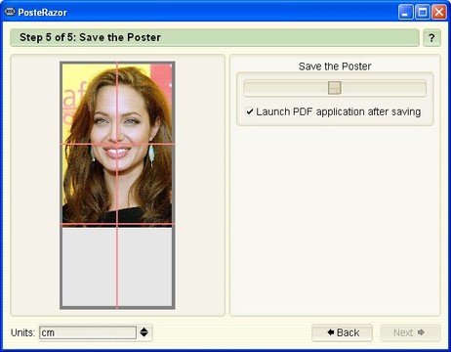Toggle Launch PDF application after saving checkbox

pyautogui.click(x=250, y=111)
